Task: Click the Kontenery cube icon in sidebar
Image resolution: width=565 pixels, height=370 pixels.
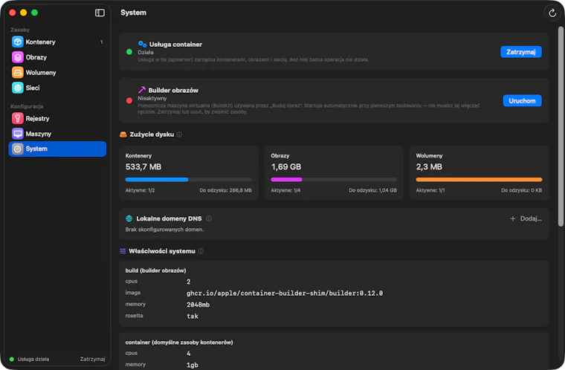Action: click(18, 42)
